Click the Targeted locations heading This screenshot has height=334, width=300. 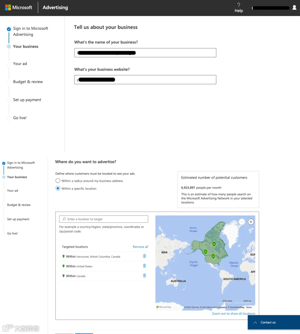click(75, 247)
